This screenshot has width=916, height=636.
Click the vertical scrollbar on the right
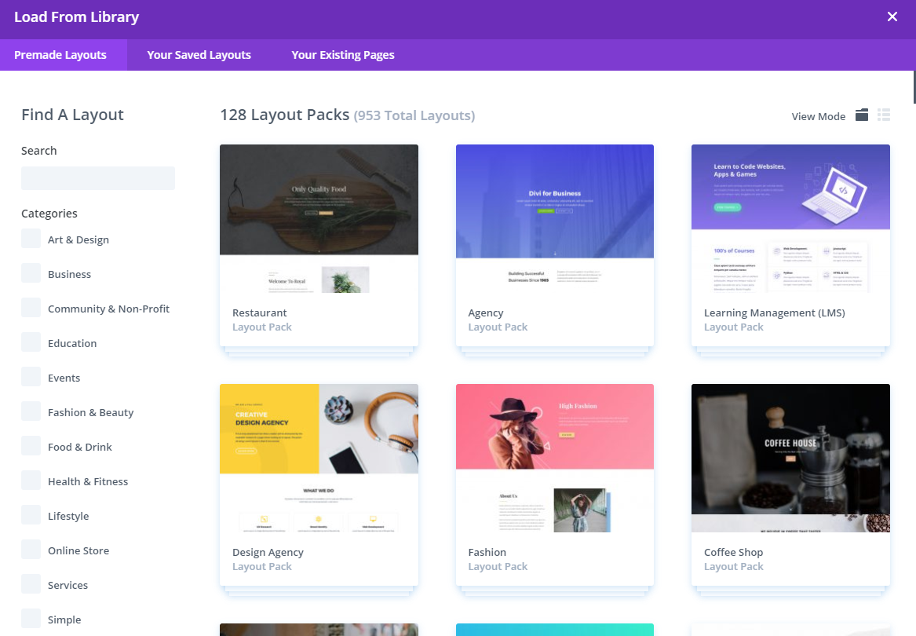point(914,86)
